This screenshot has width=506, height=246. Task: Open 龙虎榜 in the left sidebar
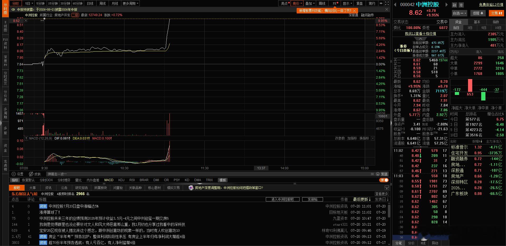coord(5,165)
